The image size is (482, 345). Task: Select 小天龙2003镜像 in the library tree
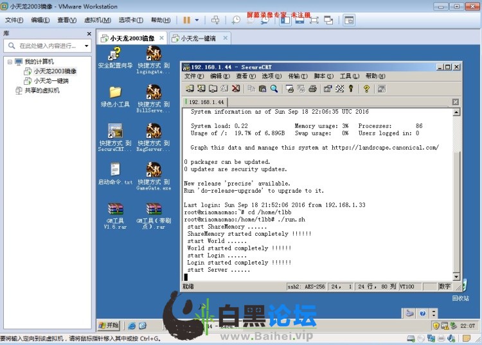(55, 71)
